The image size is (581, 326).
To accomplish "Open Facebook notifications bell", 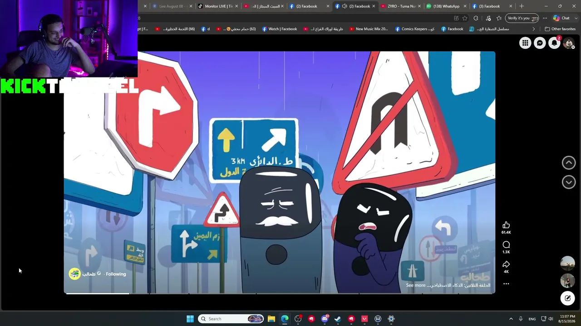I will pos(554,43).
